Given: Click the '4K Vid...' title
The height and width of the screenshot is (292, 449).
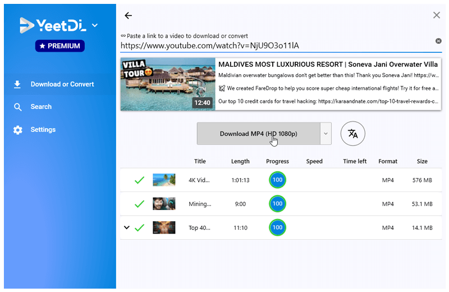Looking at the screenshot, I should (199, 180).
